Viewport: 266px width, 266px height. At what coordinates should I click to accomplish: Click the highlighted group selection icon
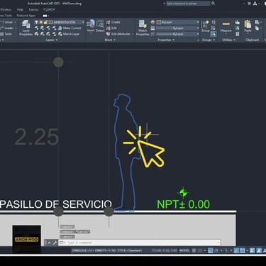[x=214, y=34]
